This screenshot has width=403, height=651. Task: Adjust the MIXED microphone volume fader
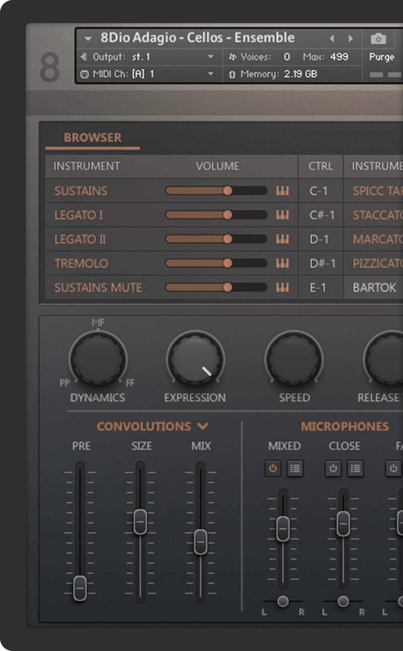coord(283,529)
